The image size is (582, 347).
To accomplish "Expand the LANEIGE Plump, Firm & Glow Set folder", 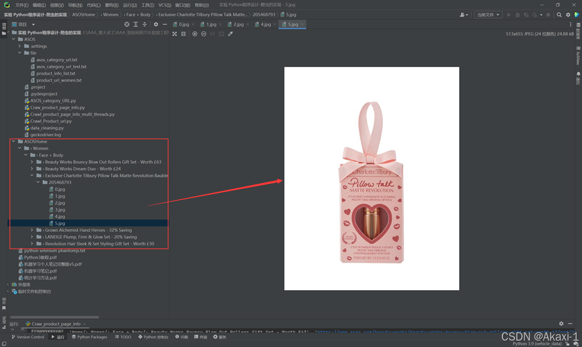I will click(32, 237).
